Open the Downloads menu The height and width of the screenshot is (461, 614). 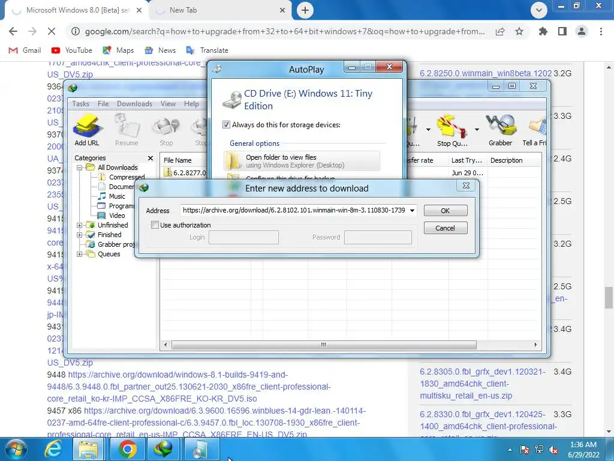click(x=134, y=104)
